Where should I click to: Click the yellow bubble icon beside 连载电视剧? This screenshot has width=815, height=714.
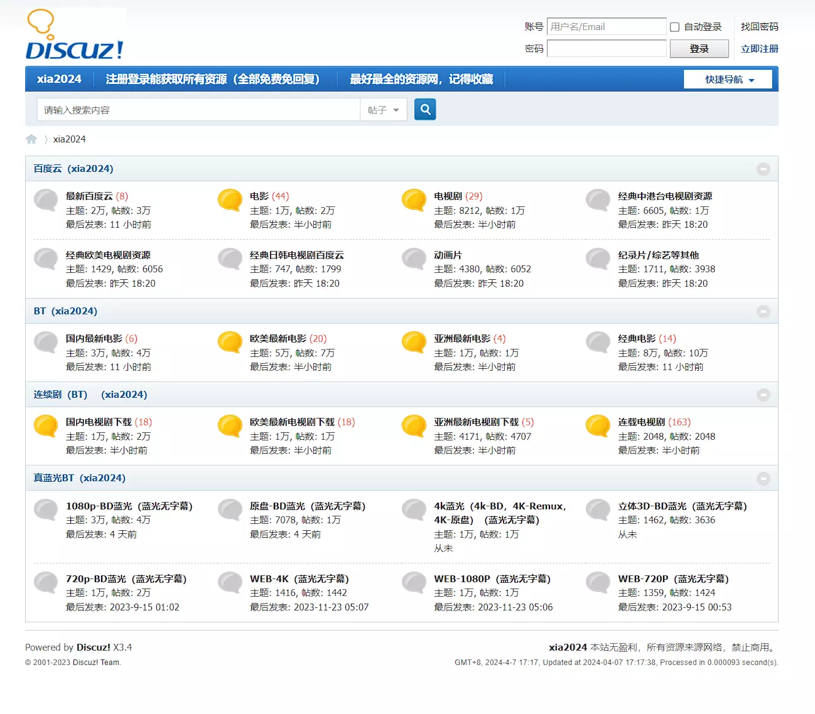pos(598,426)
